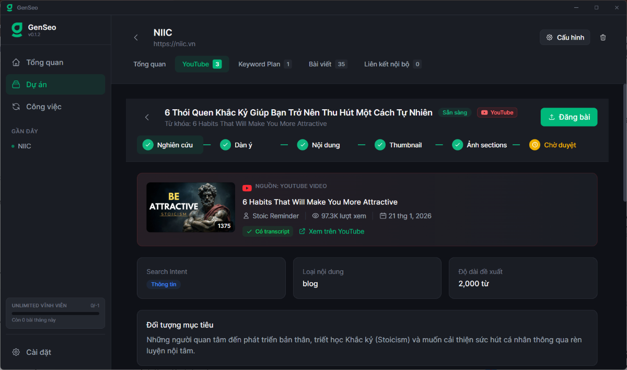
Task: Open the gear icon in Cấu hình button
Action: [x=549, y=37]
